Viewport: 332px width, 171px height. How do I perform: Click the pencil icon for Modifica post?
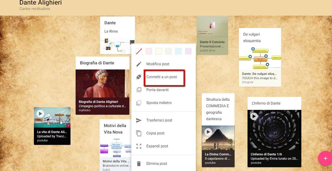click(x=139, y=64)
